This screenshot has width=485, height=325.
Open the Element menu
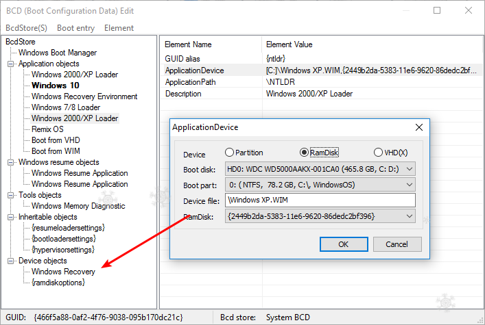click(x=119, y=28)
